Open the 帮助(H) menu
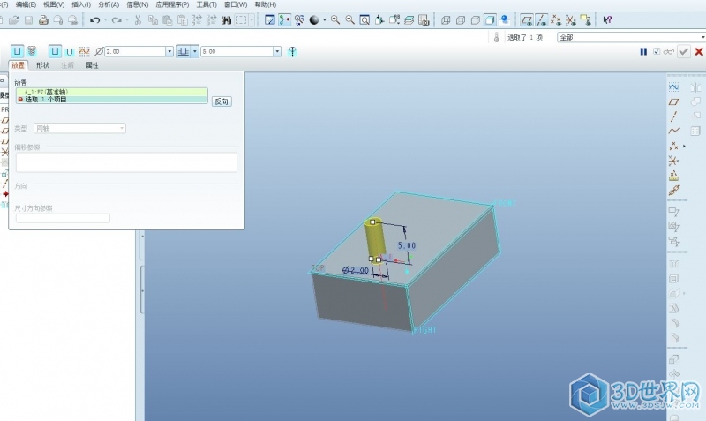 tap(266, 4)
